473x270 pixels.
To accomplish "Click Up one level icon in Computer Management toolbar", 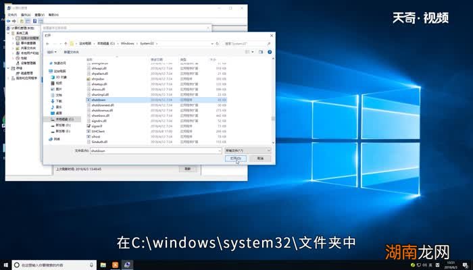I will pos(22,21).
